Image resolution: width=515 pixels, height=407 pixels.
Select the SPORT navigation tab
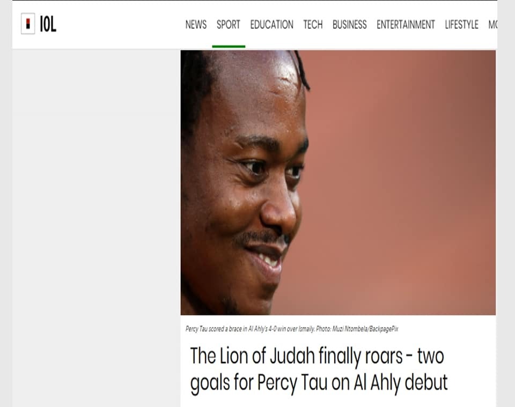(229, 25)
